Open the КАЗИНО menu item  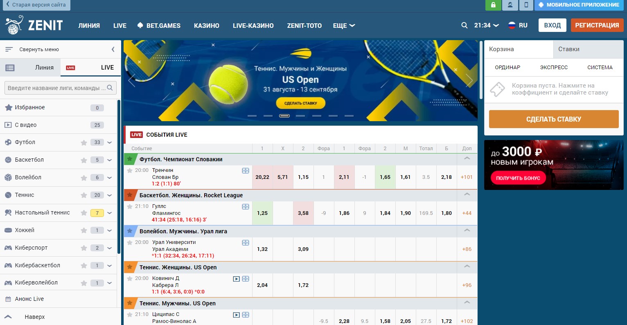207,25
